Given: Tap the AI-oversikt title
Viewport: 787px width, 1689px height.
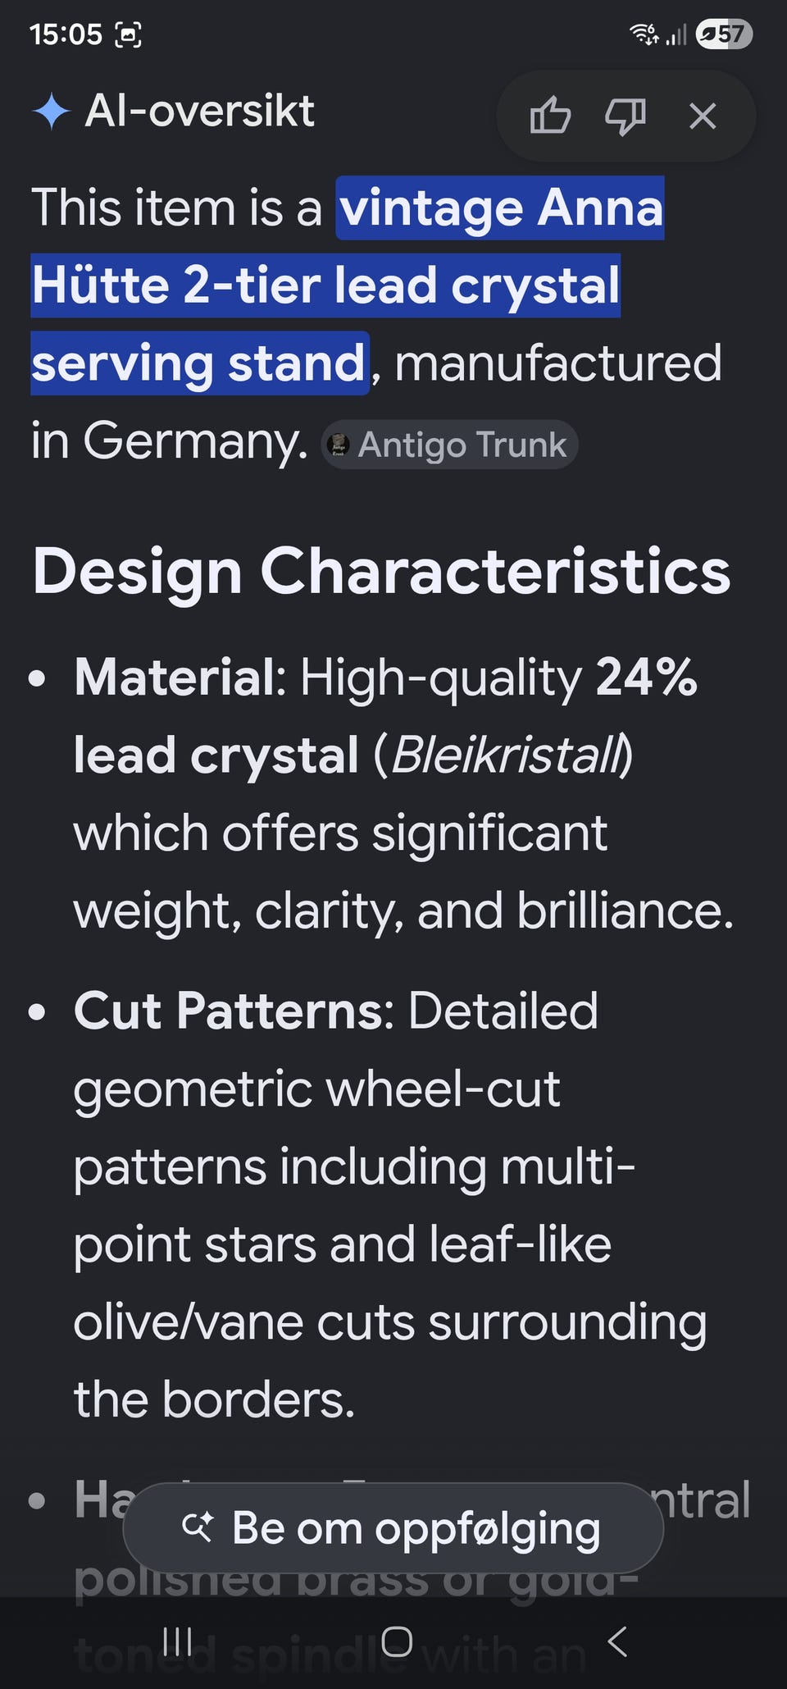Looking at the screenshot, I should (200, 111).
